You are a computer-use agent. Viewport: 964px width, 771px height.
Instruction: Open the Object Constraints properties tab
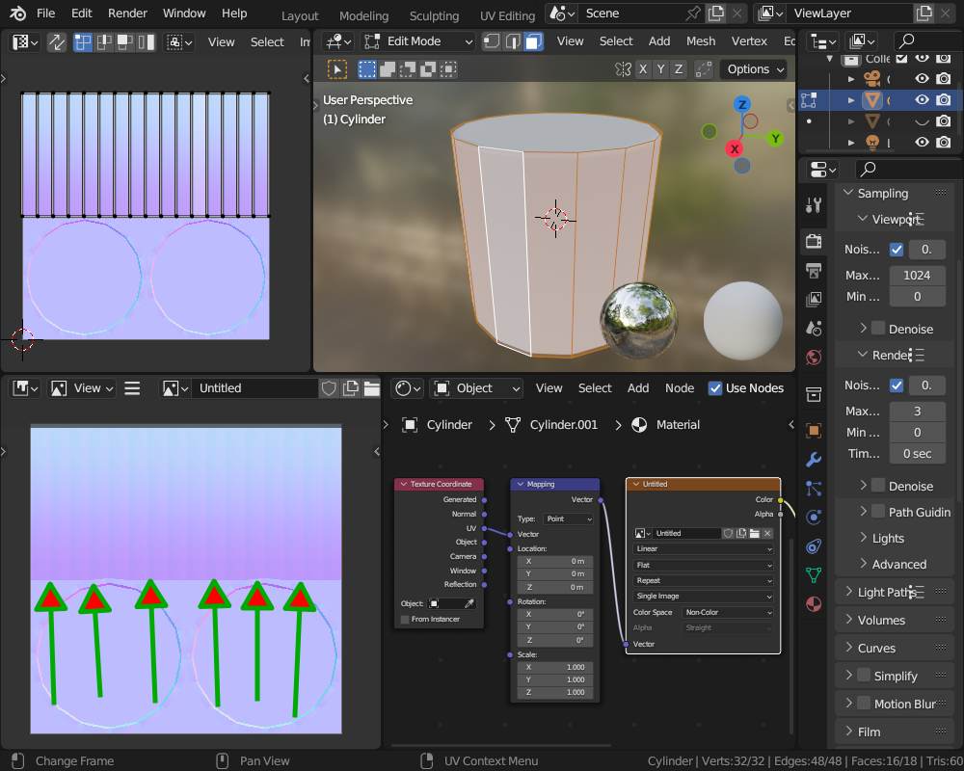(x=814, y=546)
